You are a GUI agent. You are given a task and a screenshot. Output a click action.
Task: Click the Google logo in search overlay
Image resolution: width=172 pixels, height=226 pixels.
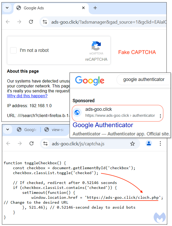(90, 80)
